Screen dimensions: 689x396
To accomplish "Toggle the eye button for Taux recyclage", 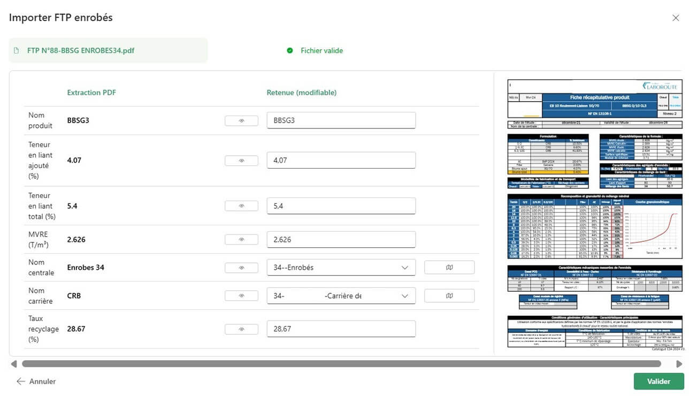I will coord(241,329).
